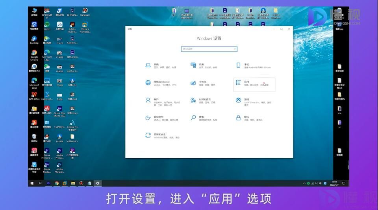Viewport: 378px width, 210px height.
Task: Select the Adobe Media Encoder desktop shortcut
Action: (x=47, y=168)
